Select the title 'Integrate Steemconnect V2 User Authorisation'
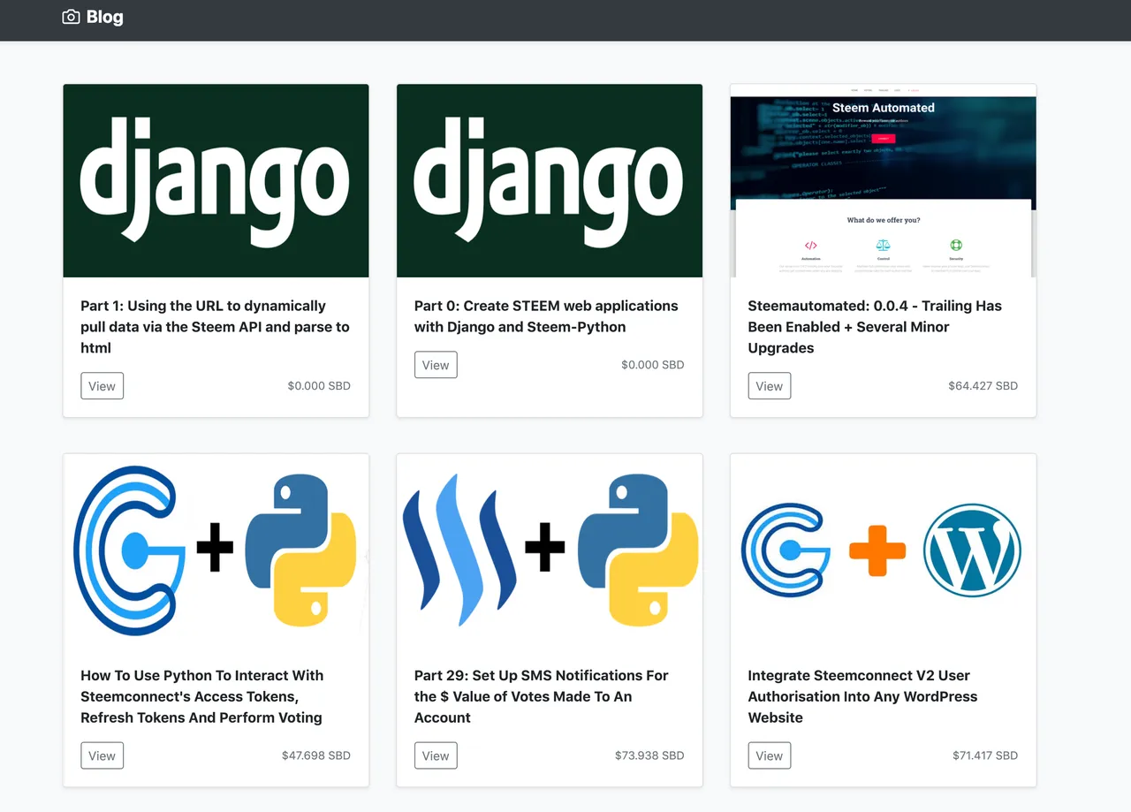The height and width of the screenshot is (812, 1131). (x=862, y=696)
